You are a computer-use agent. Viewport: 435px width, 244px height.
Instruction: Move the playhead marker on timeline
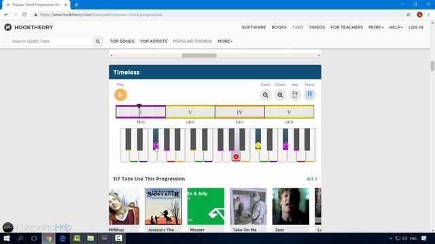pyautogui.click(x=139, y=106)
